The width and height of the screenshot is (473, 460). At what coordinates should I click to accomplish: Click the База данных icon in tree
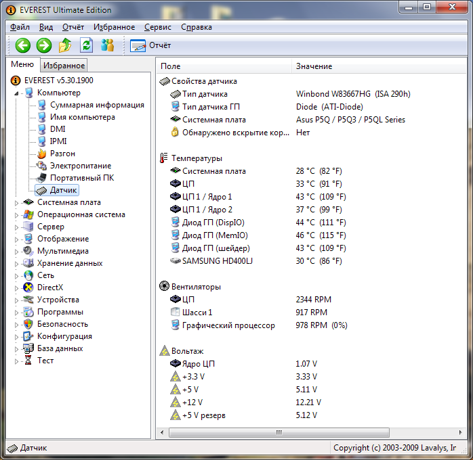point(28,348)
